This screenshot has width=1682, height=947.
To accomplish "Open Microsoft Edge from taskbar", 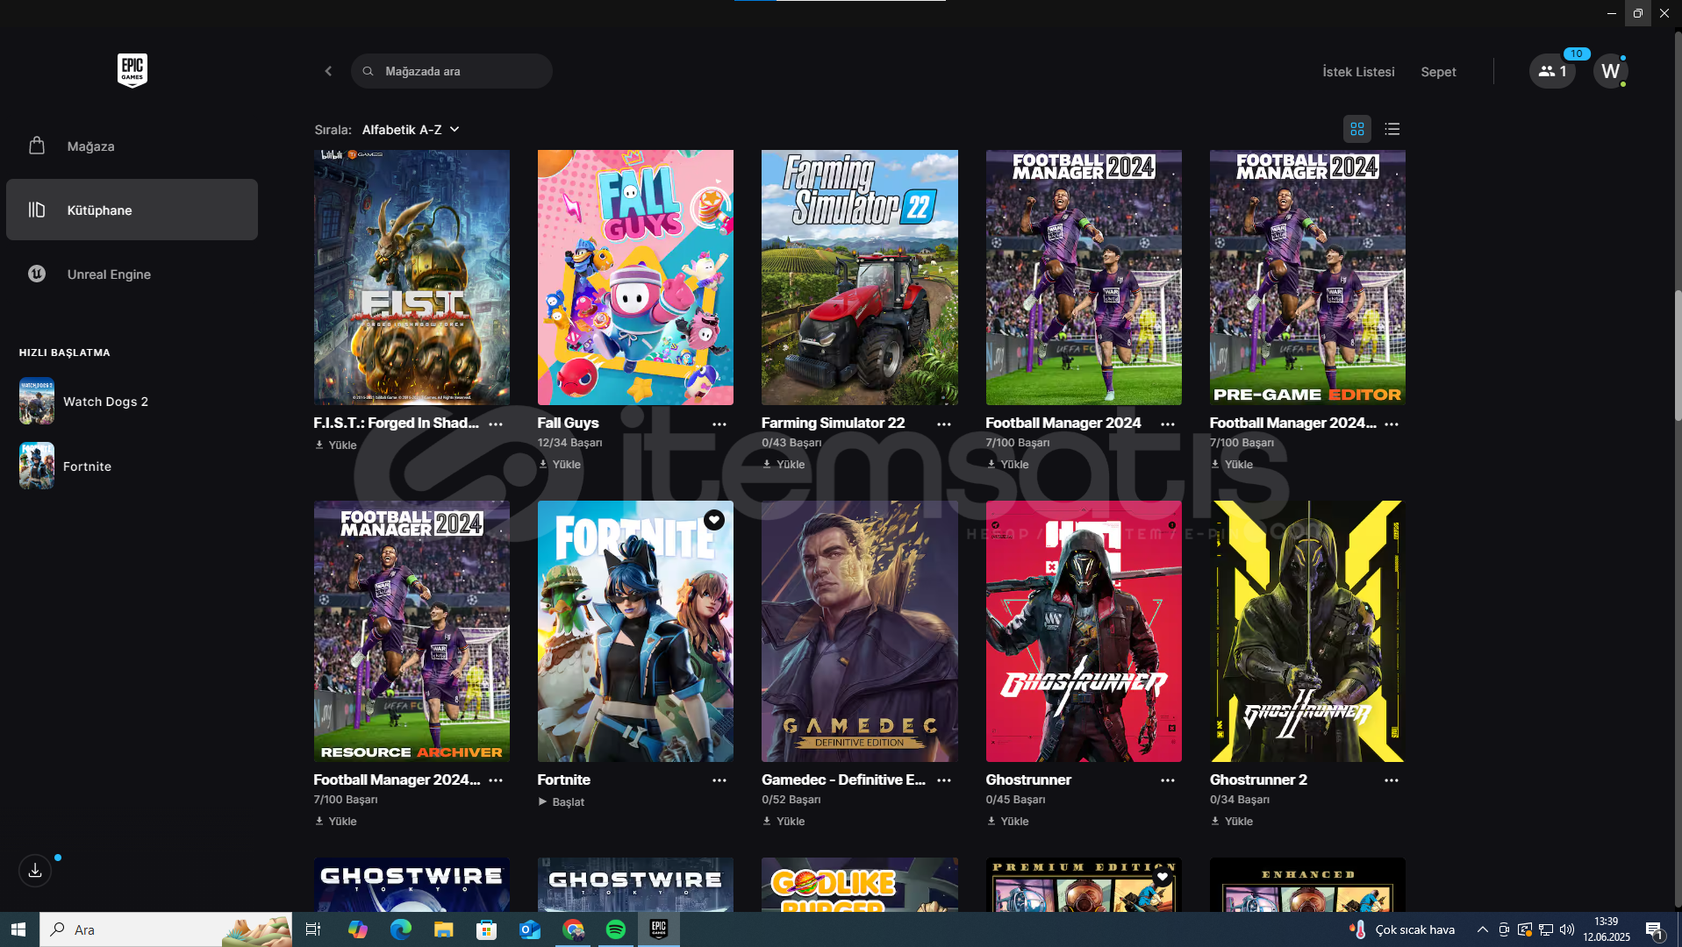I will pyautogui.click(x=400, y=929).
